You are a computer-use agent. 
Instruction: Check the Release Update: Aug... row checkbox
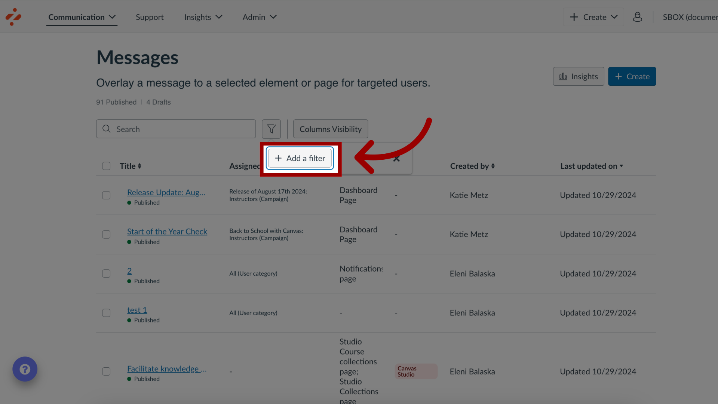106,195
